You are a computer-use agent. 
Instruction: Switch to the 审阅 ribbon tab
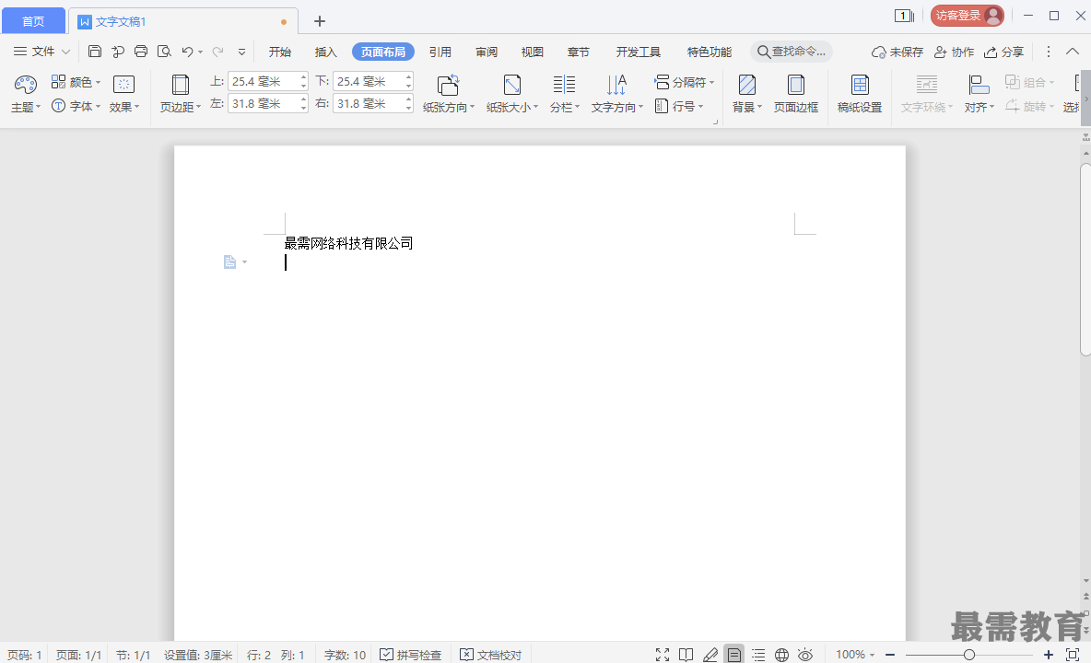pos(487,52)
